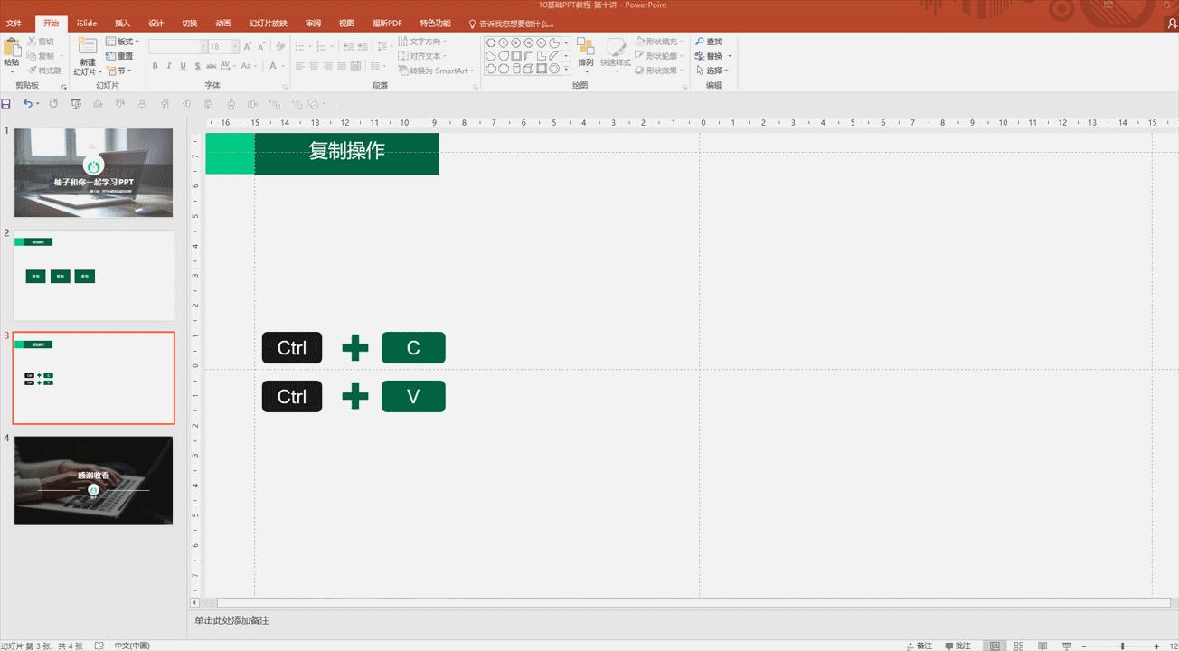Open the 版式 (Layout) dropdown
Screen dimensions: 1179x651
123,41
